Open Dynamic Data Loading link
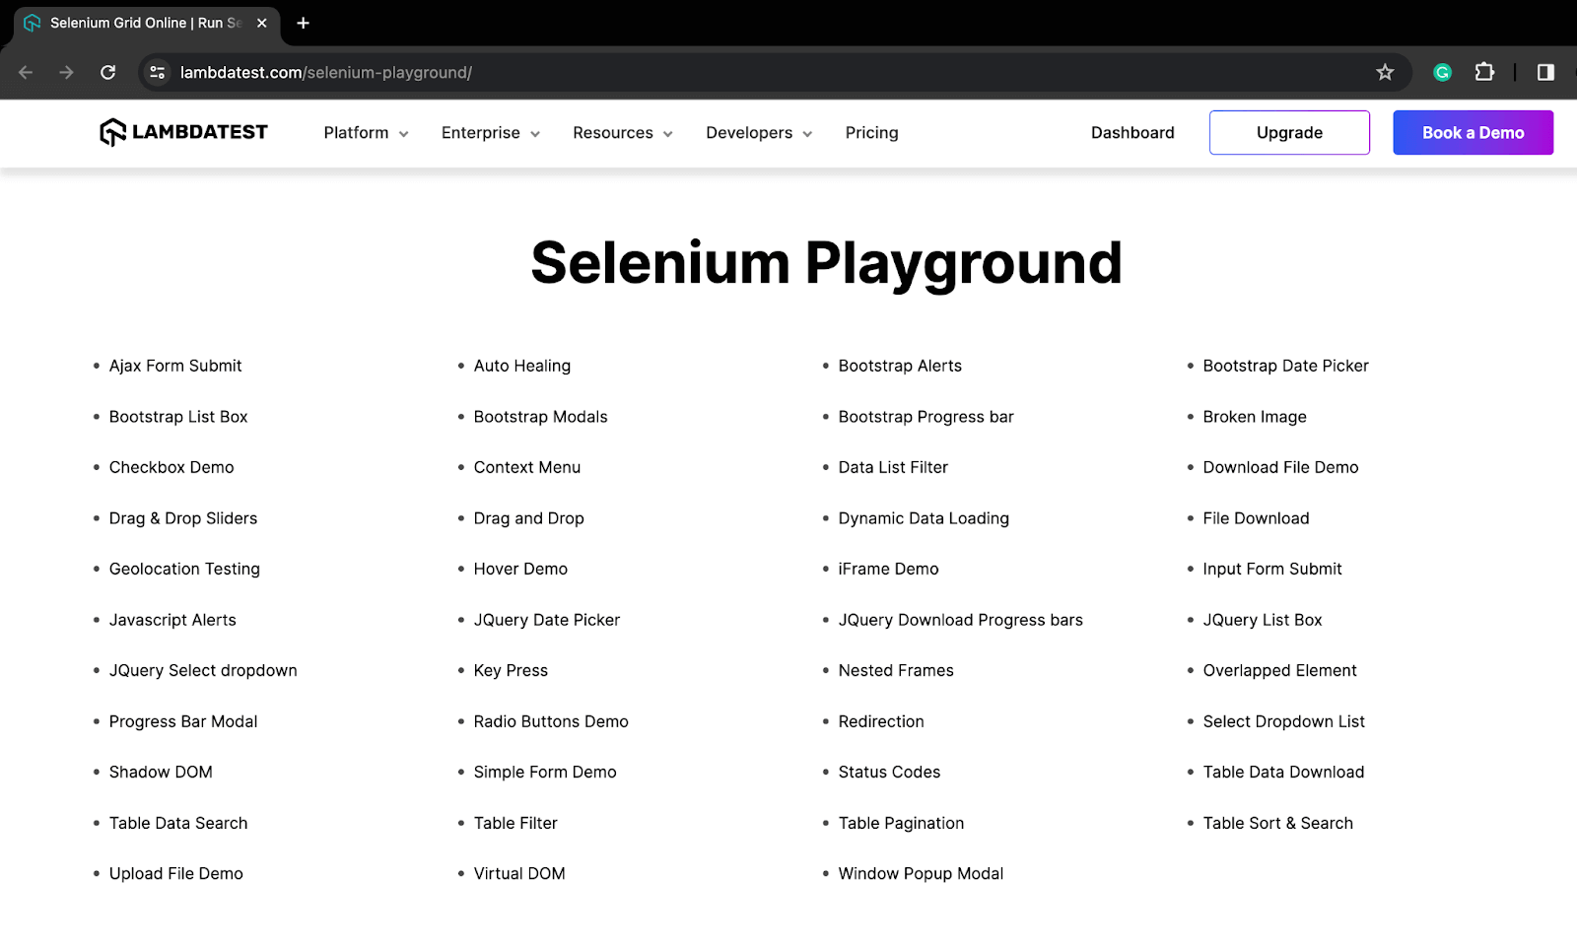Screen dimensions: 1577x948 924,518
